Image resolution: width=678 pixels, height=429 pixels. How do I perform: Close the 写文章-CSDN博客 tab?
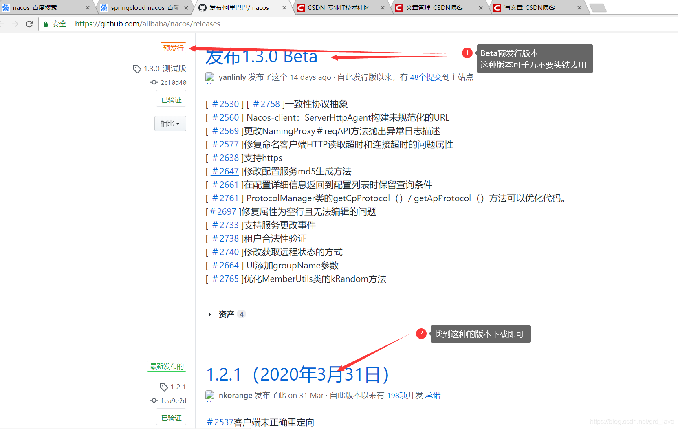pos(579,8)
